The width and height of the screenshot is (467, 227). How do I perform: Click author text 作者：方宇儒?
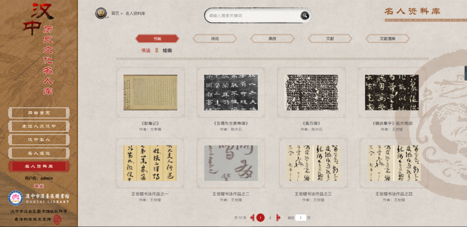click(150, 129)
